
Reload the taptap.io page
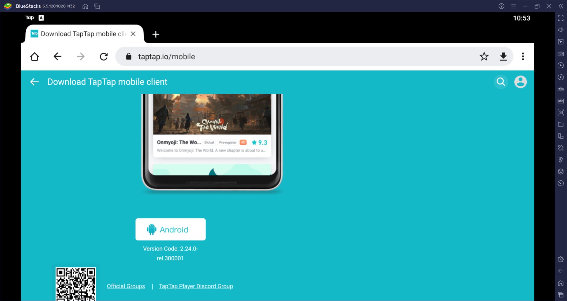104,56
